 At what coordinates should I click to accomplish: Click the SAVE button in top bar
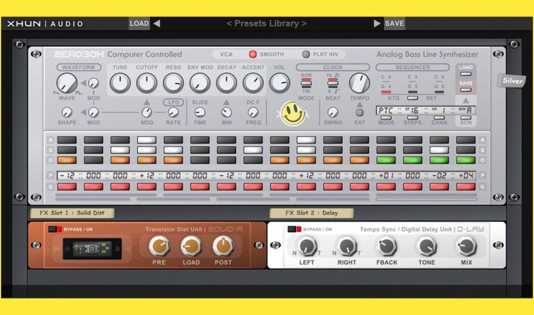(394, 24)
